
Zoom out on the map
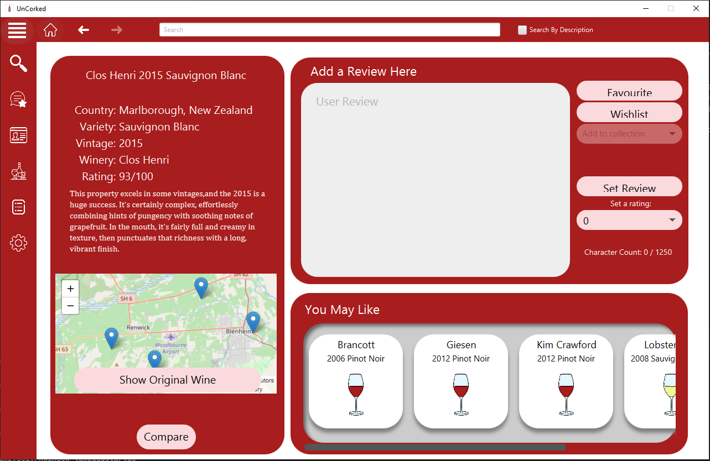click(x=70, y=306)
